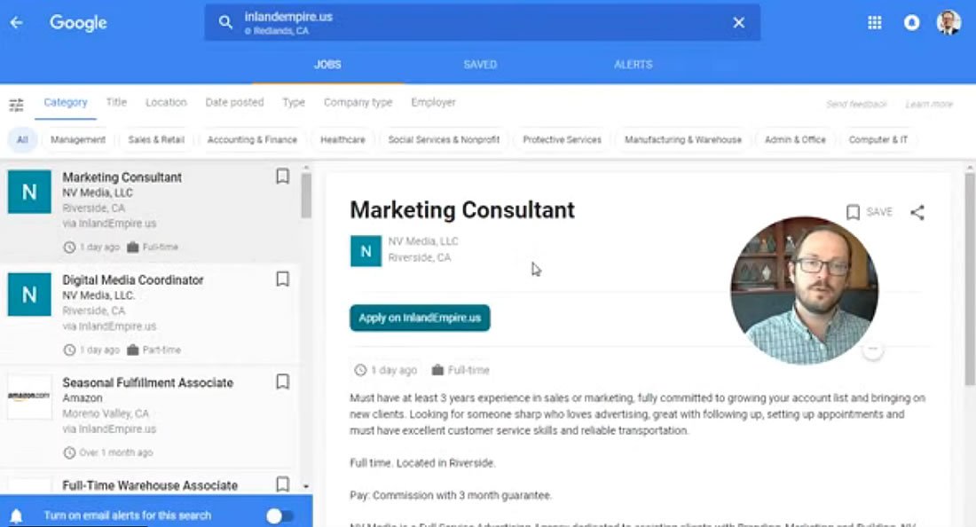Select the Type filter tab

pyautogui.click(x=294, y=102)
